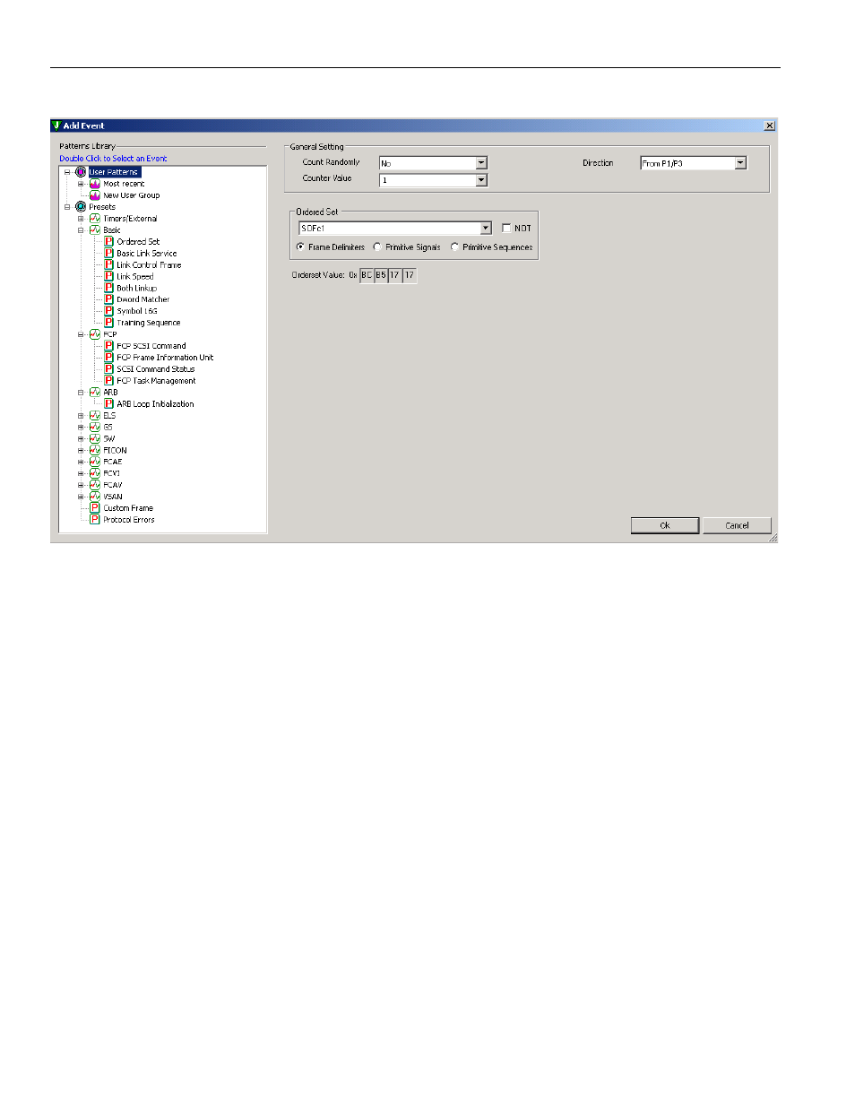The image size is (855, 1107).
Task: Expand the GS tree node
Action: pos(81,428)
